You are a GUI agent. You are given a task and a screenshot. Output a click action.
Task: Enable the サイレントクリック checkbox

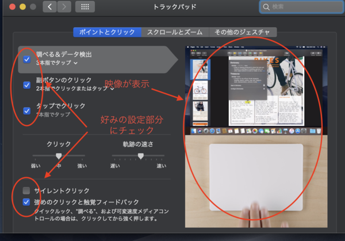click(x=26, y=190)
